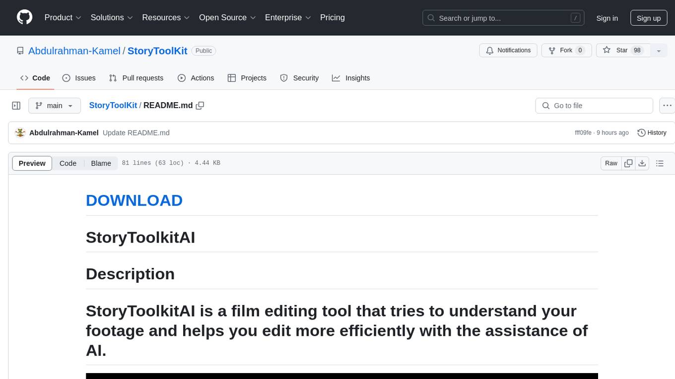Screen dimensions: 675x379
Task: Click the Notifications bell button
Action: pos(508,50)
